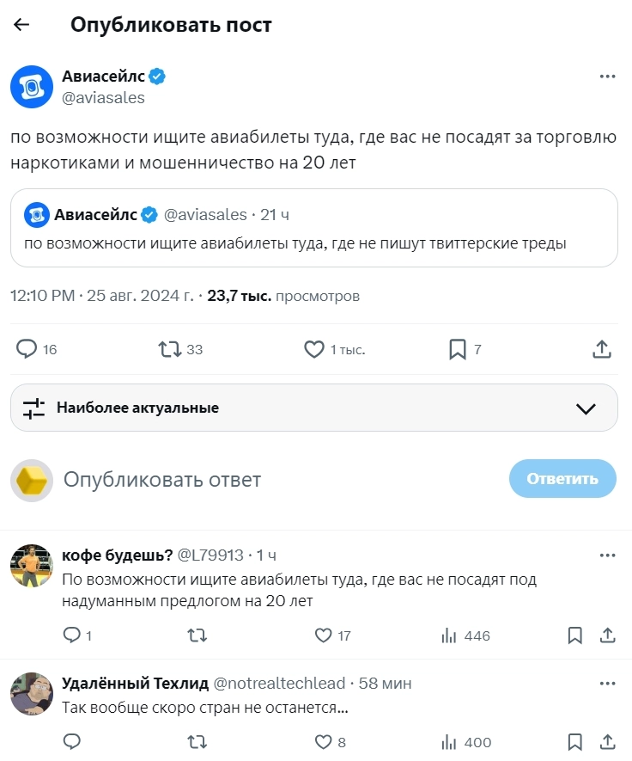Focus the 'Опубликовать ответ' reply field
The image size is (632, 761).
(258, 479)
